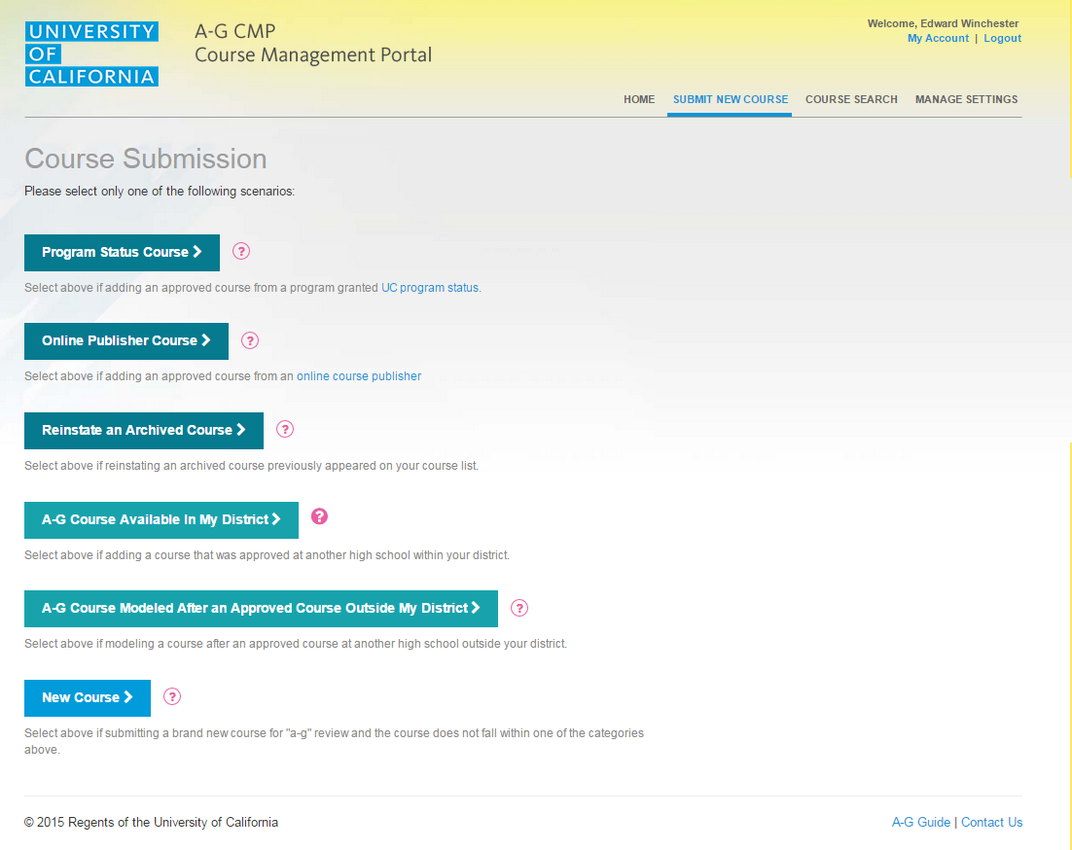
Task: Click the A-G CMP Course Management Portal title
Action: tap(313, 43)
